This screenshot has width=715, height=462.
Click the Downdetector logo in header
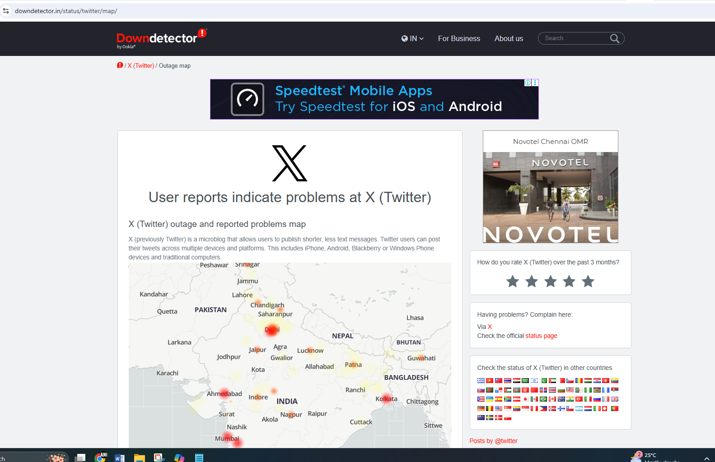162,39
